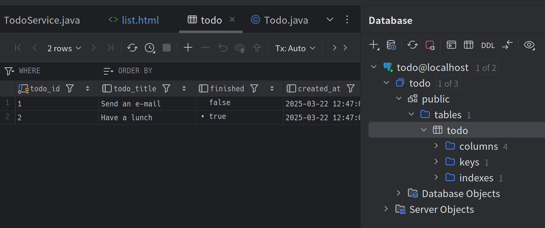The height and width of the screenshot is (228, 545).
Task: Expand the Server Objects node
Action: click(386, 209)
